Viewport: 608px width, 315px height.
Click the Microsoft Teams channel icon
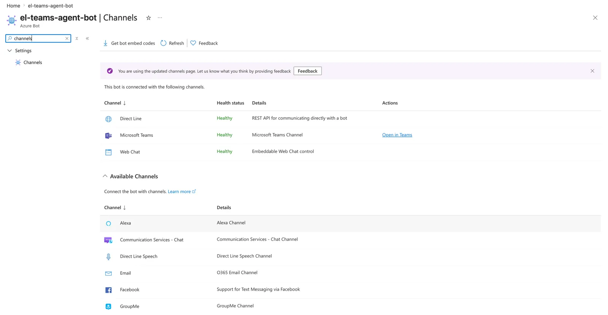(x=108, y=135)
